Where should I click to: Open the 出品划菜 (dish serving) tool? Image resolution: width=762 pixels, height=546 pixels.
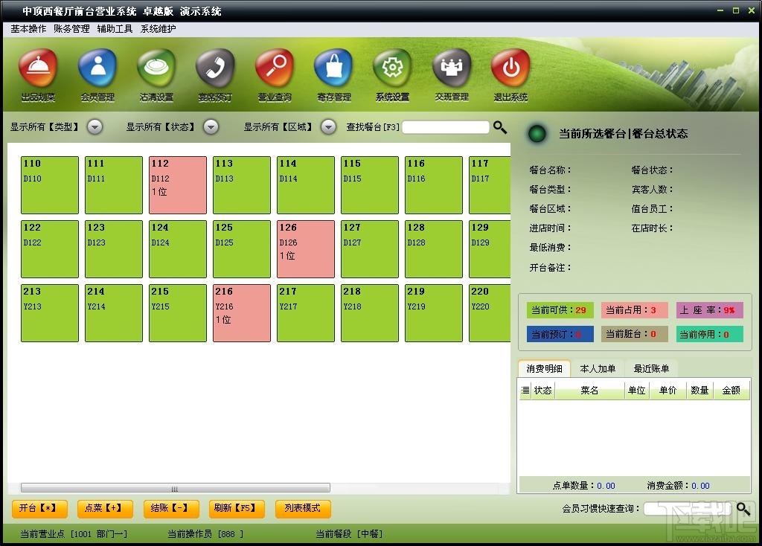[x=37, y=71]
